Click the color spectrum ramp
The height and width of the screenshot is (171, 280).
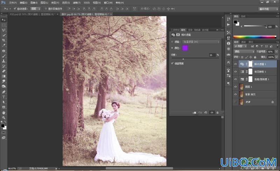click(x=255, y=37)
